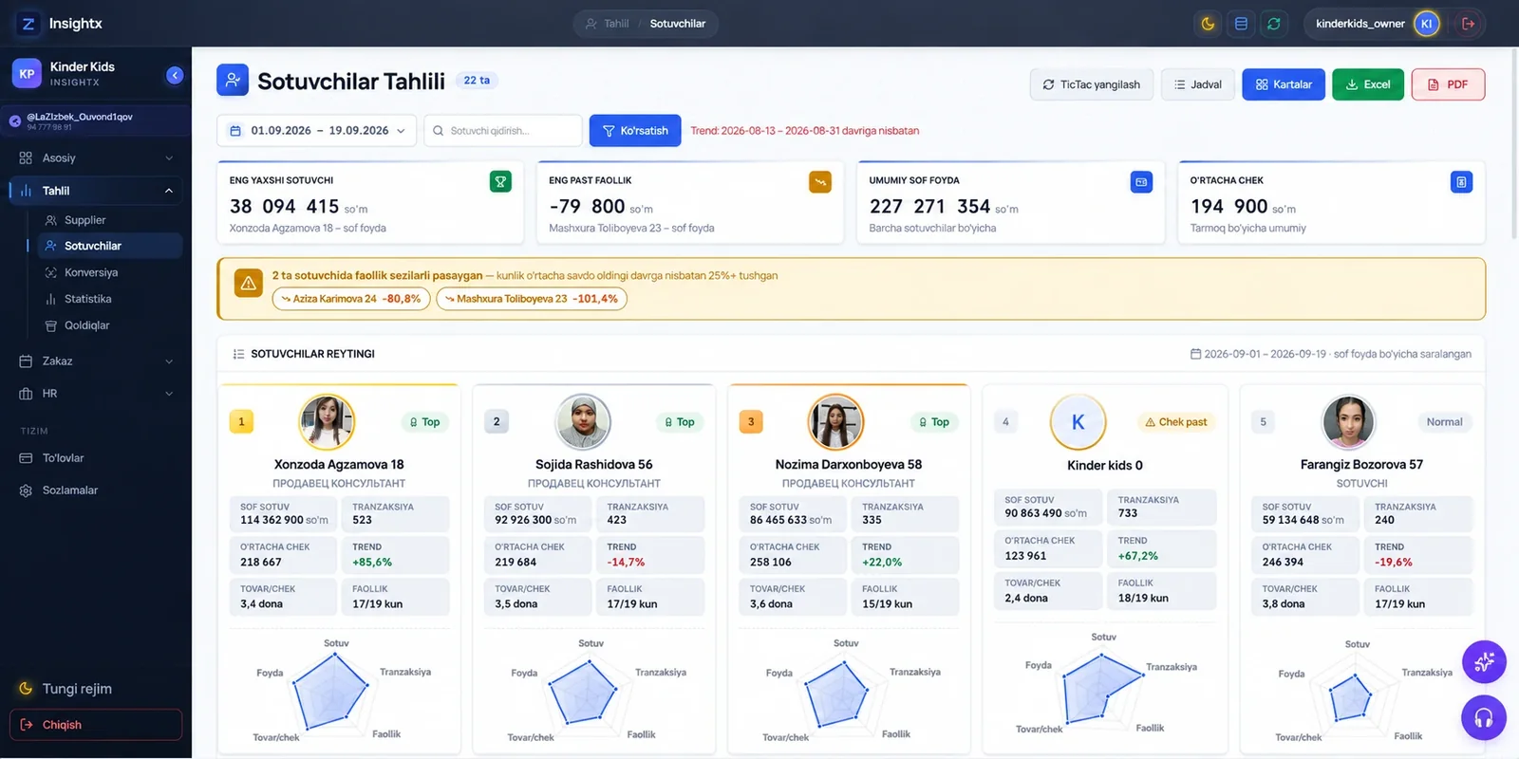
Task: Toggle dark mode moon icon in header
Action: [1208, 24]
